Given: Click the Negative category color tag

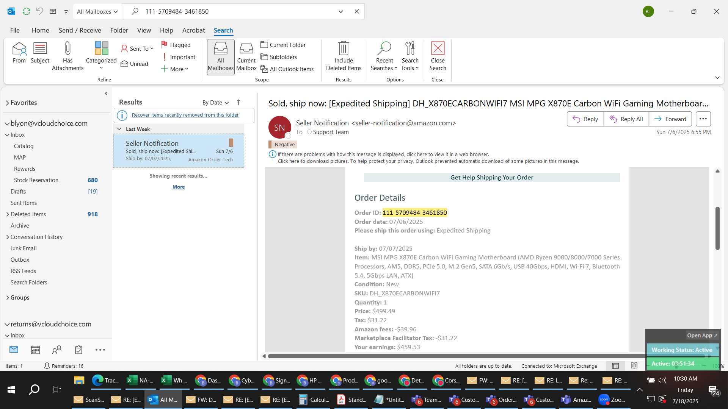Looking at the screenshot, I should tap(283, 144).
